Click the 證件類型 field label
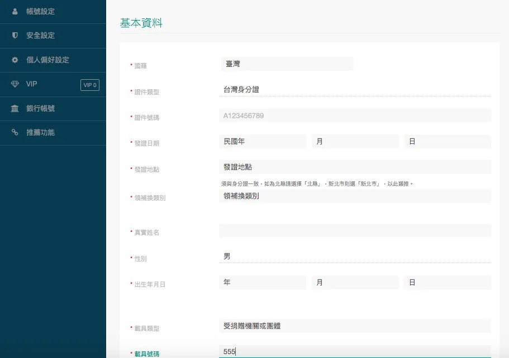 point(147,92)
